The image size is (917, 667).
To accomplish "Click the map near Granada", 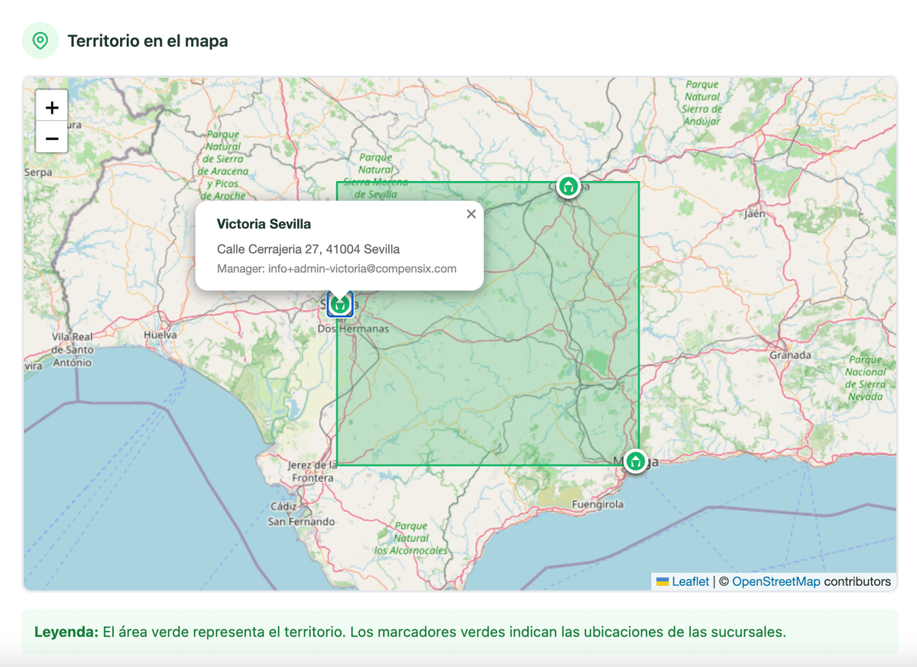I will 791,355.
